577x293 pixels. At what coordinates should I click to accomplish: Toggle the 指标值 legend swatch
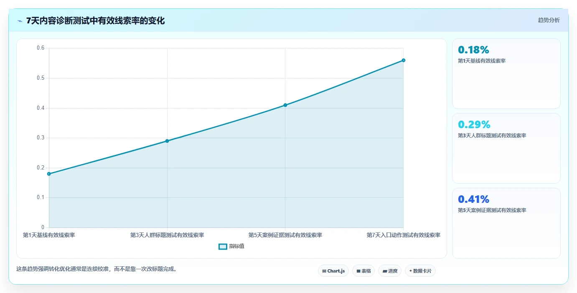click(223, 247)
